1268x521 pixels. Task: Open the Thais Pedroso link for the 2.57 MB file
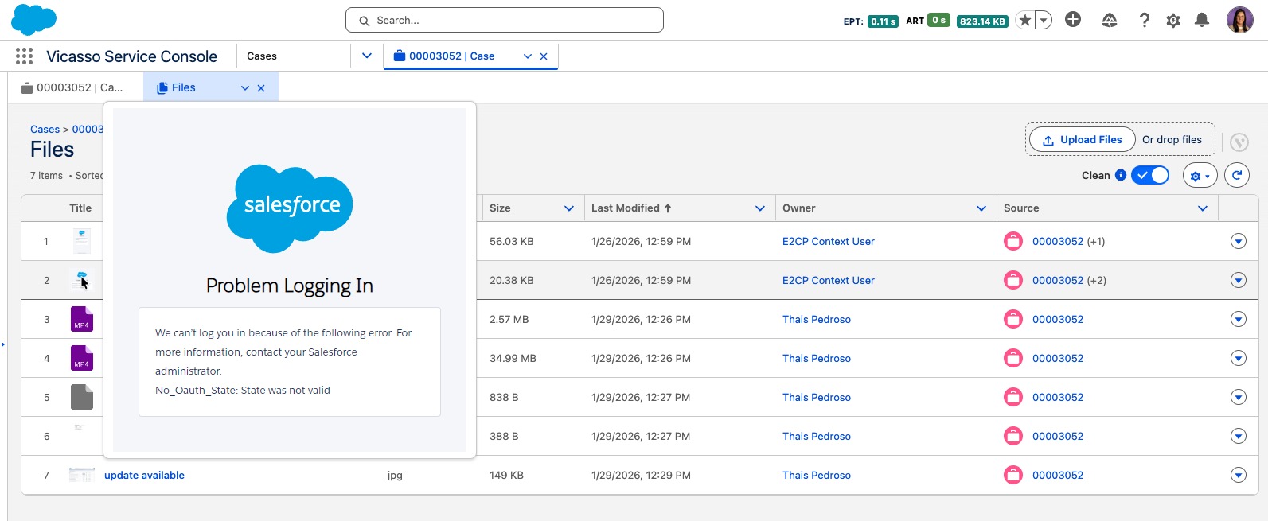coord(817,319)
